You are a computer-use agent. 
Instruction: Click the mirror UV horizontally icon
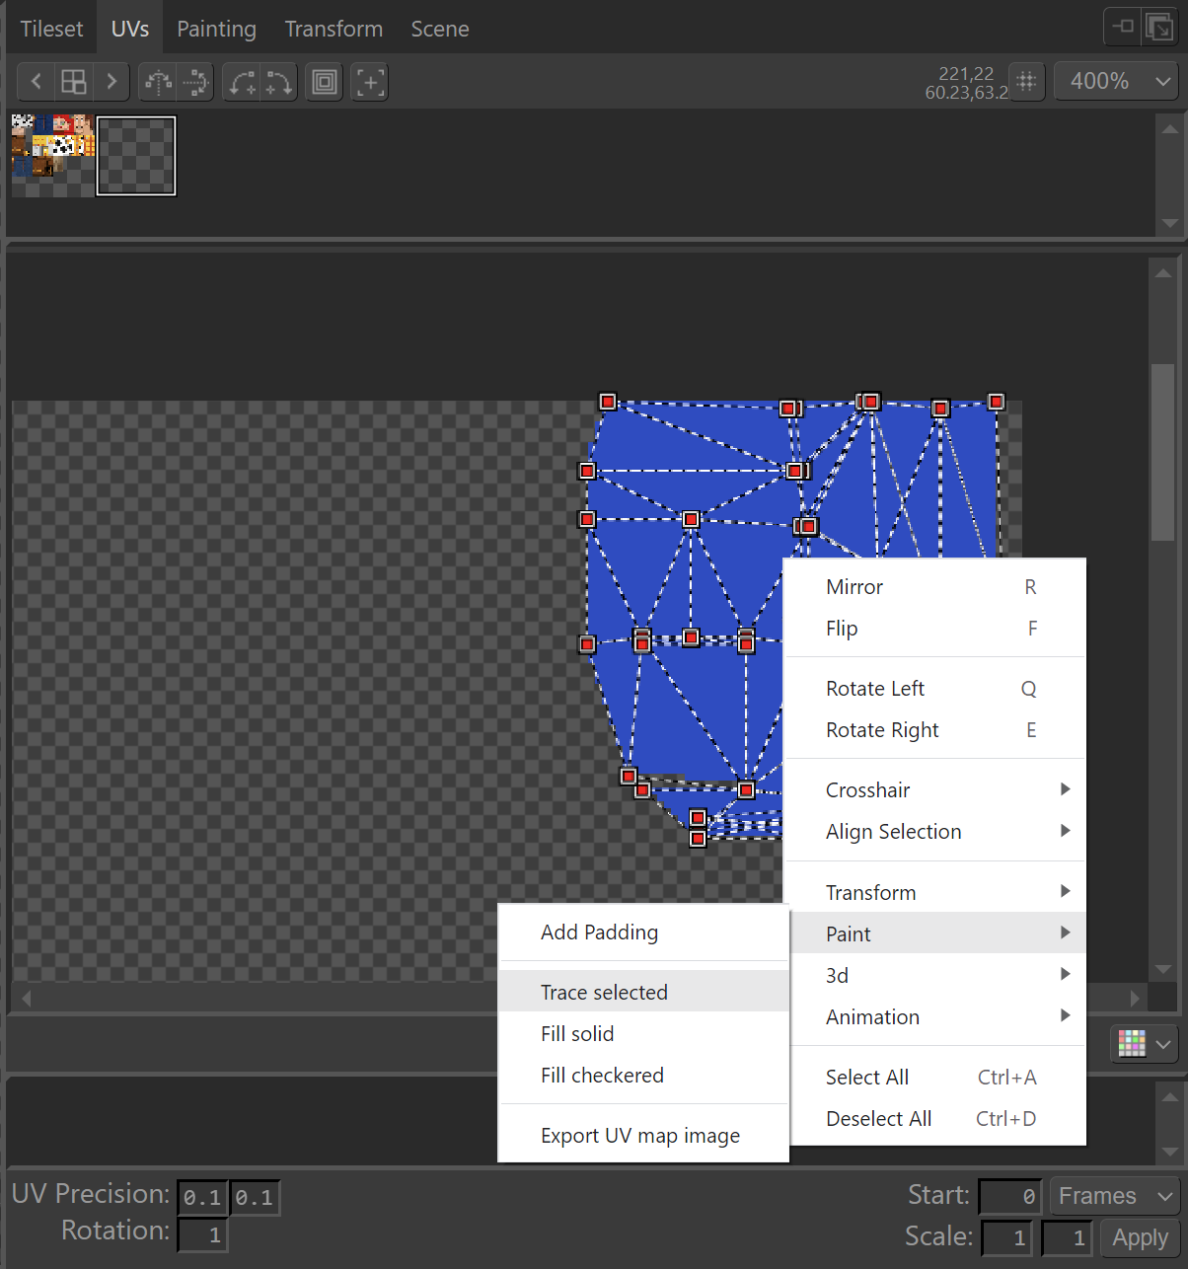click(x=158, y=81)
